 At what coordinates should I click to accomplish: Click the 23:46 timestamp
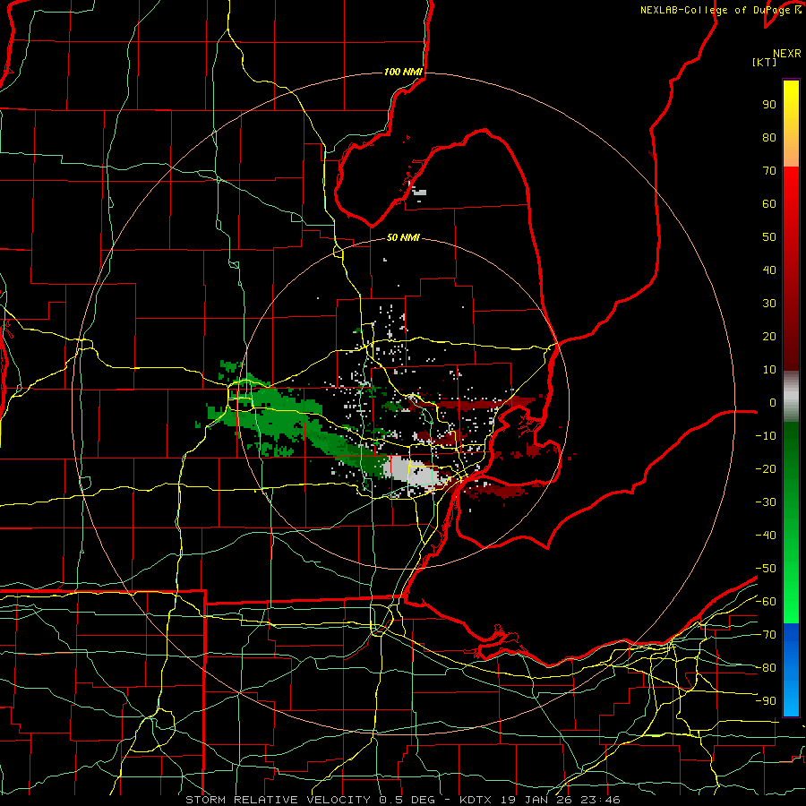pos(599,800)
